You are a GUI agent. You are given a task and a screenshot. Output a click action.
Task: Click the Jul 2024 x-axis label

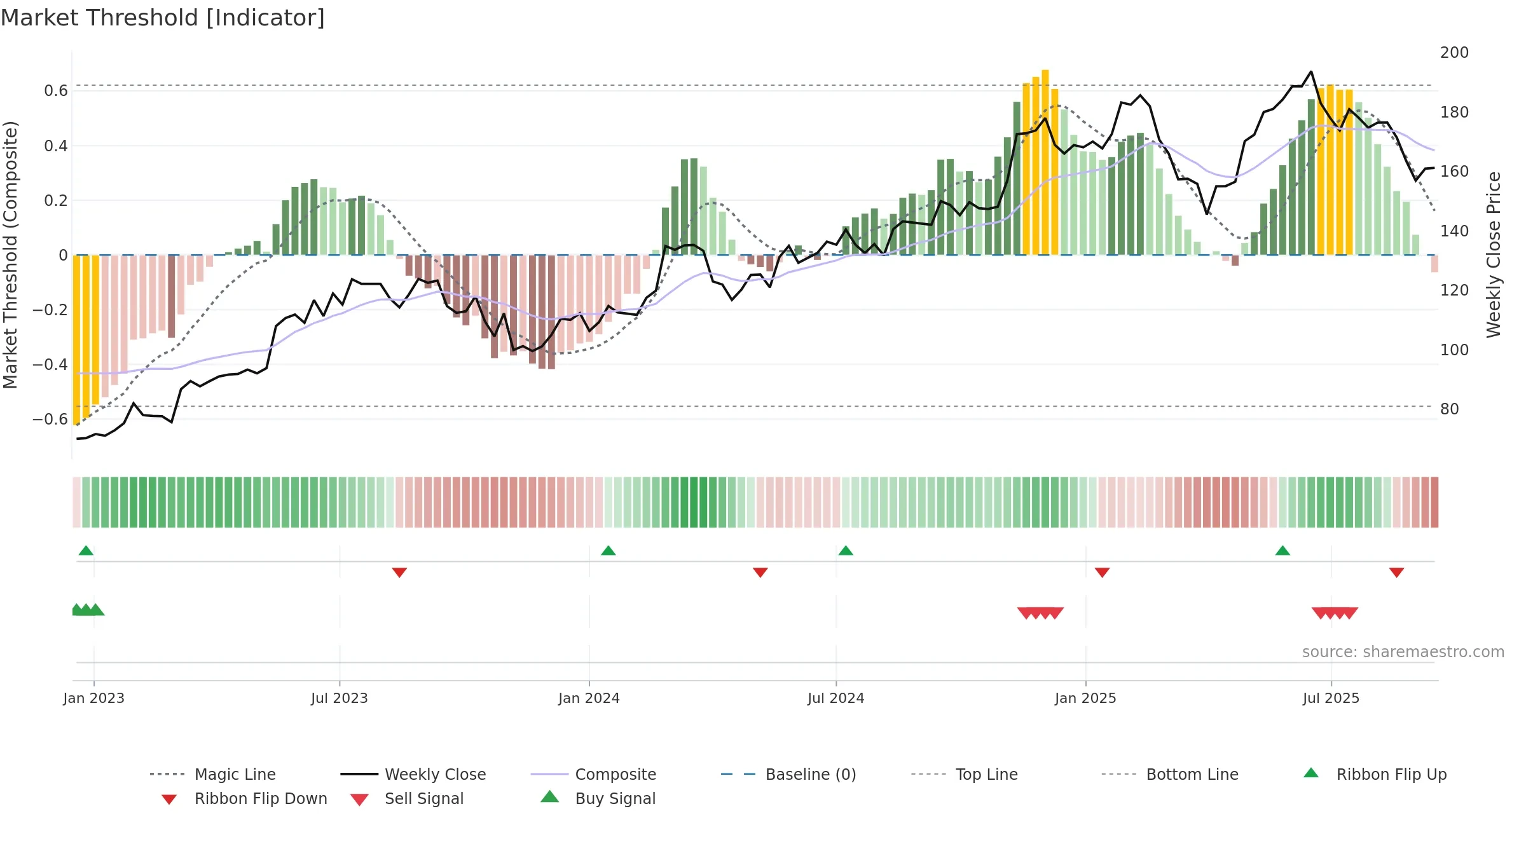836,698
